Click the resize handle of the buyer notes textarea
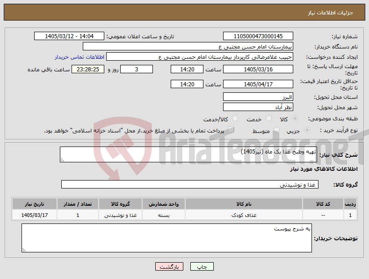 [x=24, y=250]
